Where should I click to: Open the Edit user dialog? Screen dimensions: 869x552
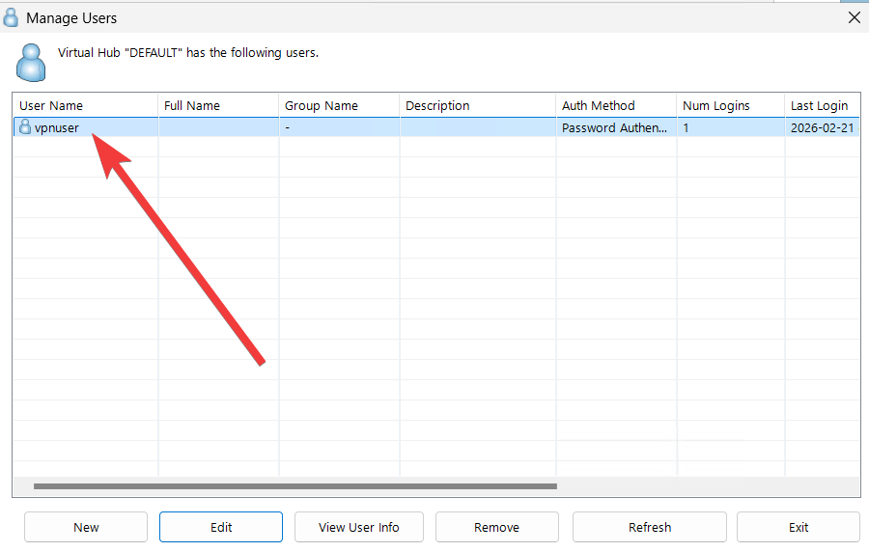[221, 527]
